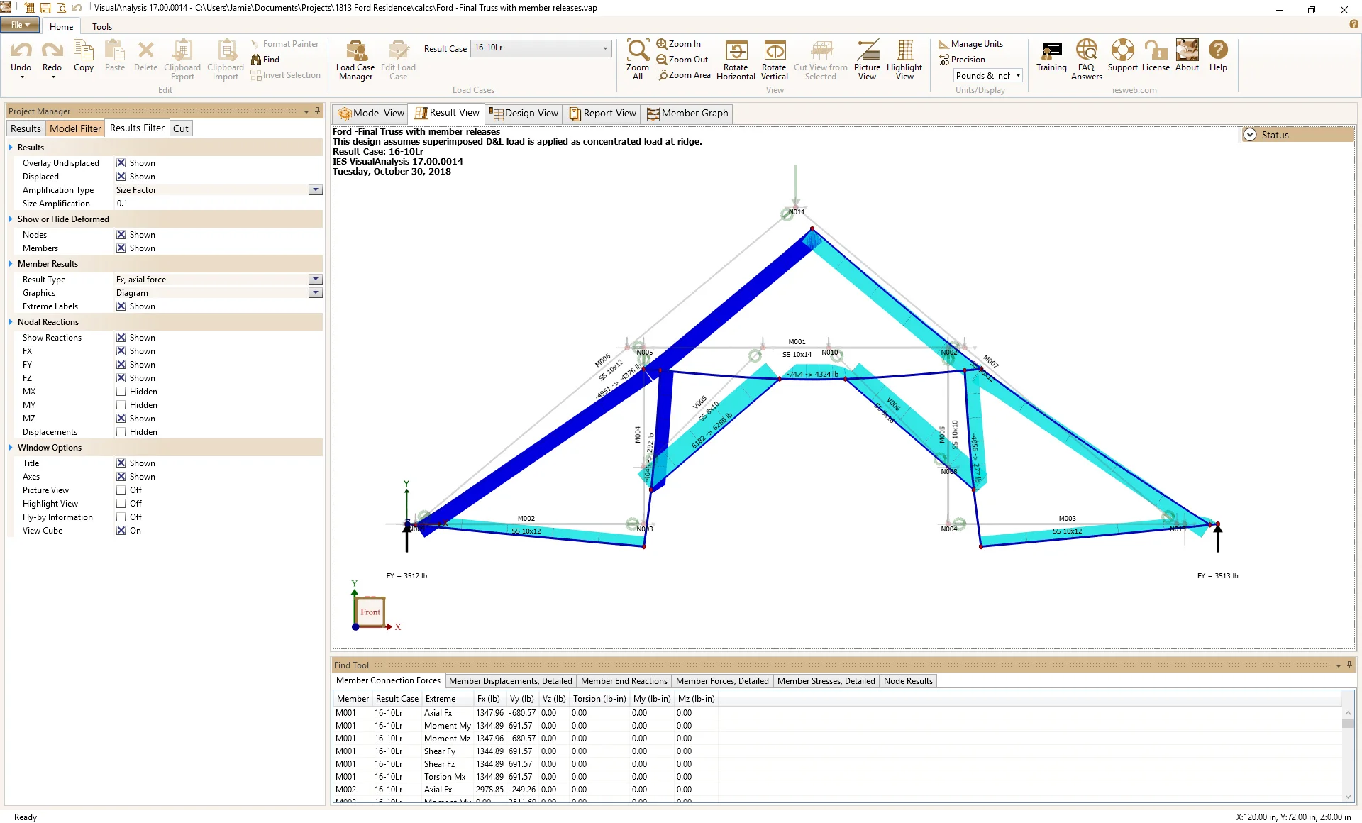Screen dimensions: 1362x823
Task: Rotate the model horizontally
Action: pos(736,60)
